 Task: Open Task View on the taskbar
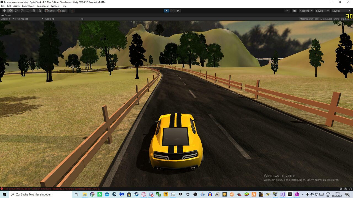tap(76, 194)
